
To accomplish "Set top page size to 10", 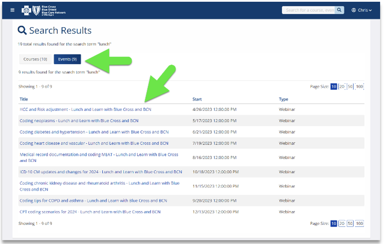I will 334,86.
